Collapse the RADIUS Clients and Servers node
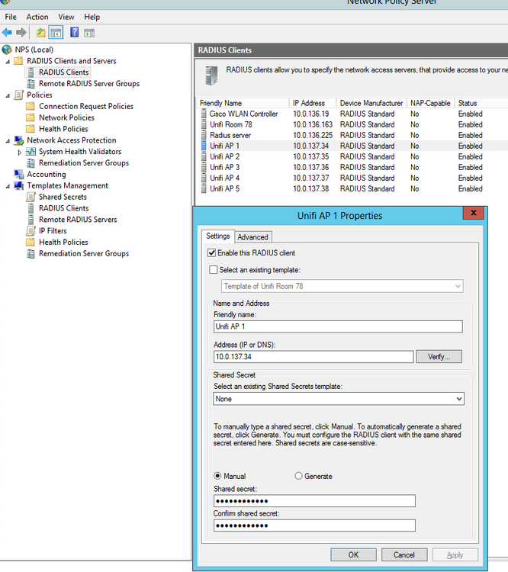The height and width of the screenshot is (572, 508). tap(8, 62)
